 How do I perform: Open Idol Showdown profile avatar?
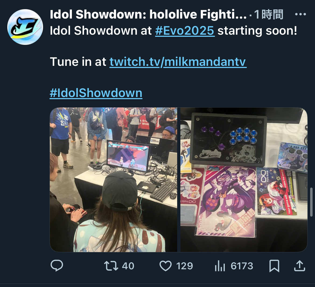tap(25, 27)
